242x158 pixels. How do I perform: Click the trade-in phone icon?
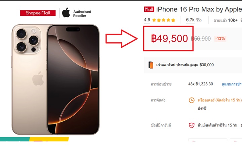pyautogui.click(x=151, y=65)
